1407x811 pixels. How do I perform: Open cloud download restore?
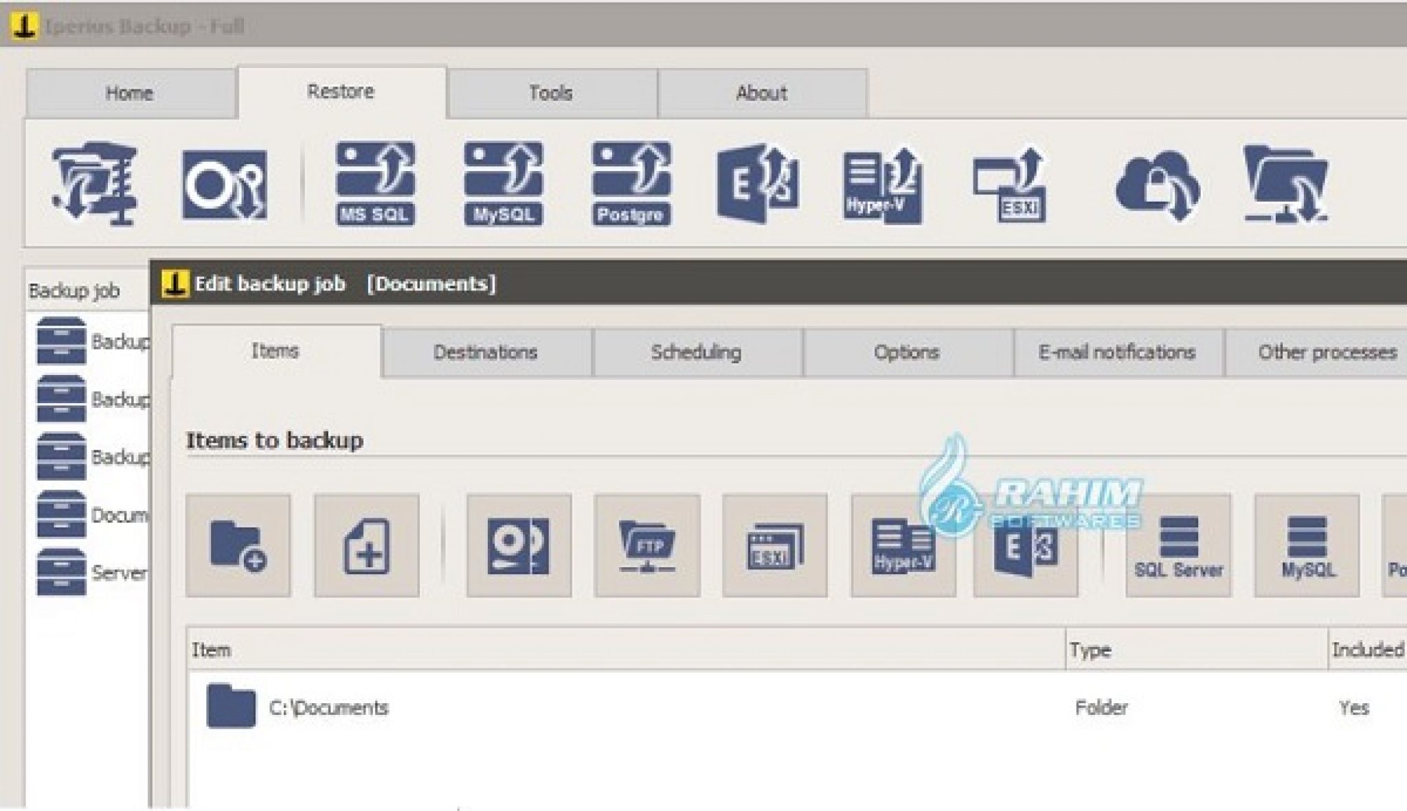1158,185
